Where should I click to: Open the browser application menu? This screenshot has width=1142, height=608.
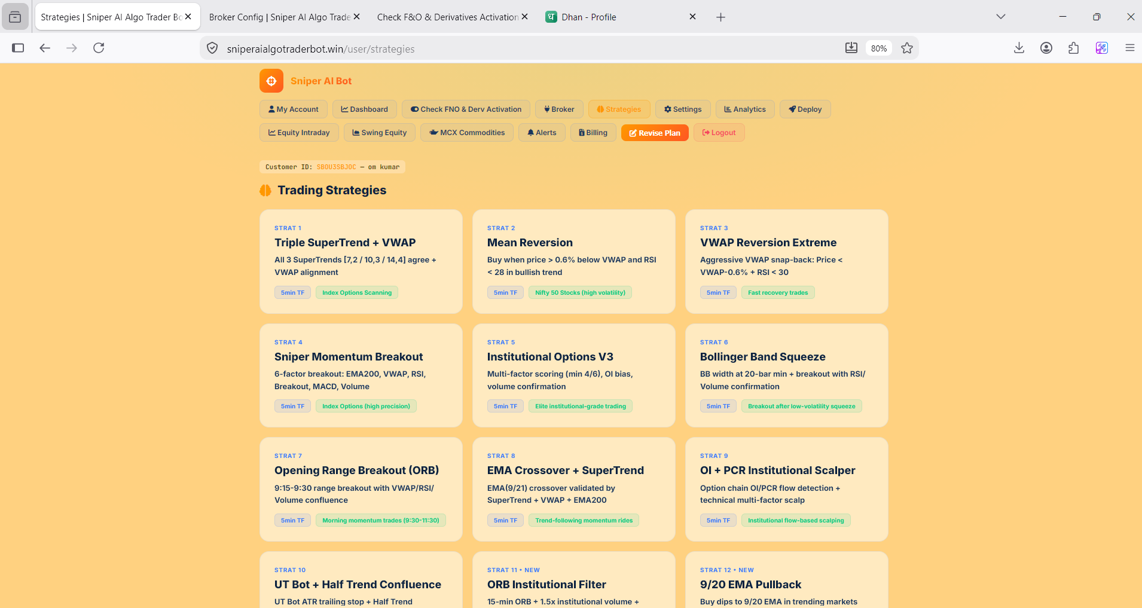pyautogui.click(x=1129, y=48)
